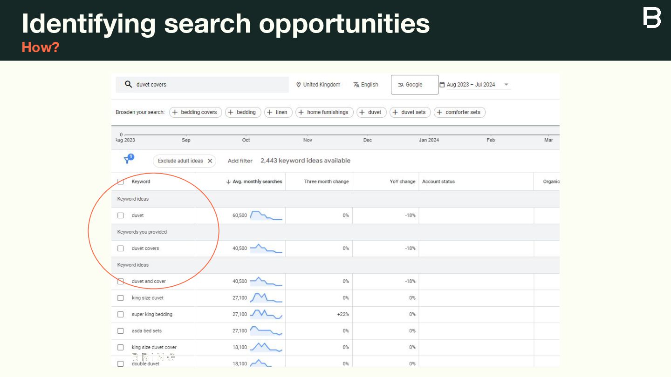Open the Google search network selector

[x=414, y=85]
